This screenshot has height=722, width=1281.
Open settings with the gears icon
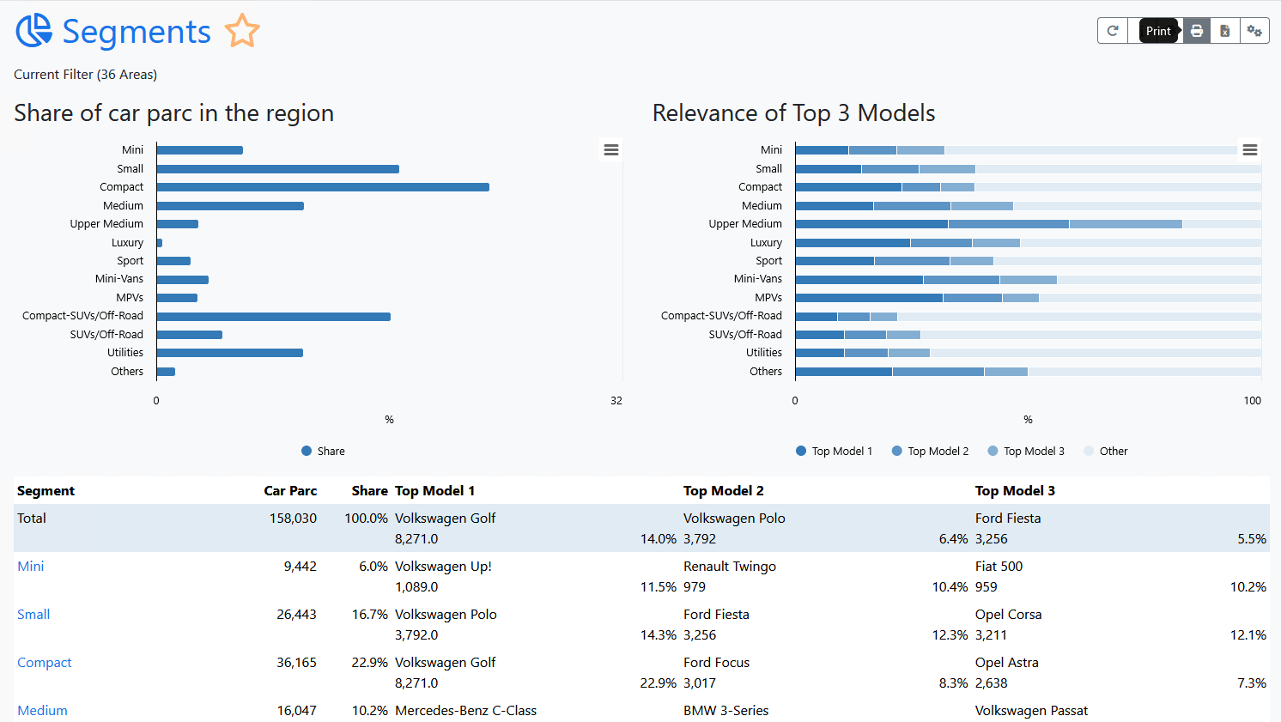[x=1254, y=31]
